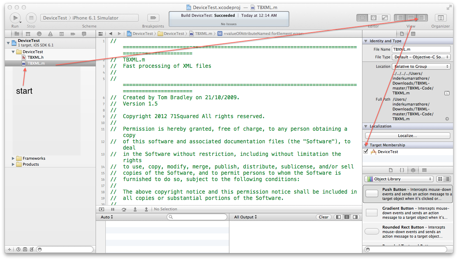
Task: Open the Object Library selector dropdown
Action: (399, 179)
